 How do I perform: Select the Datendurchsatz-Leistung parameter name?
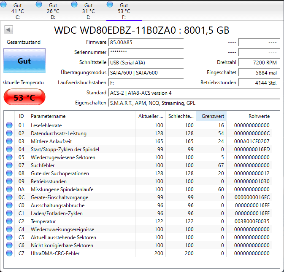click(x=59, y=133)
